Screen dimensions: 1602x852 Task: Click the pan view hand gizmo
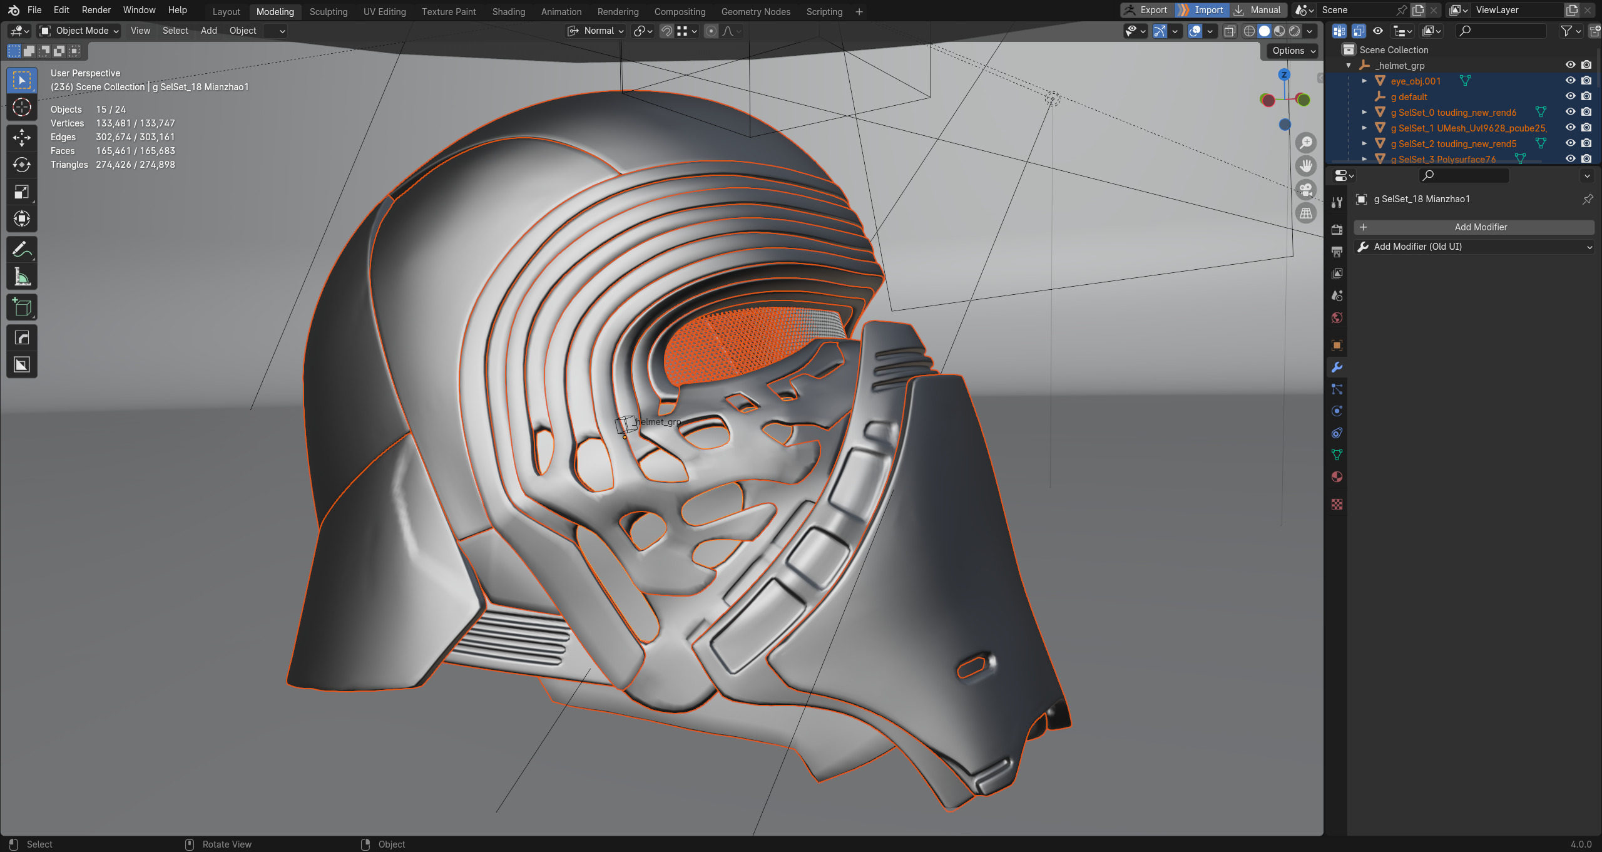1306,166
